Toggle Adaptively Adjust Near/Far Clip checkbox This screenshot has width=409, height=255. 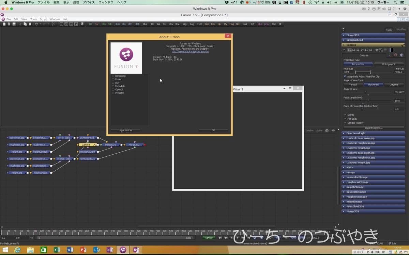click(x=345, y=76)
